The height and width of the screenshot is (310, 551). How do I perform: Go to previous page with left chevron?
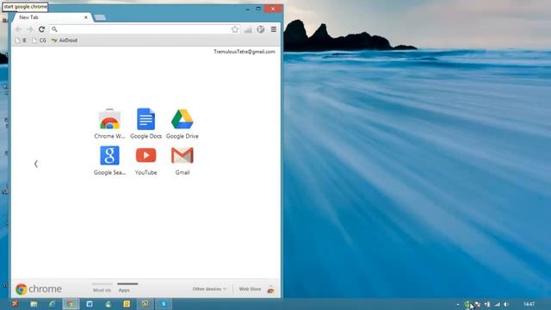click(x=36, y=164)
